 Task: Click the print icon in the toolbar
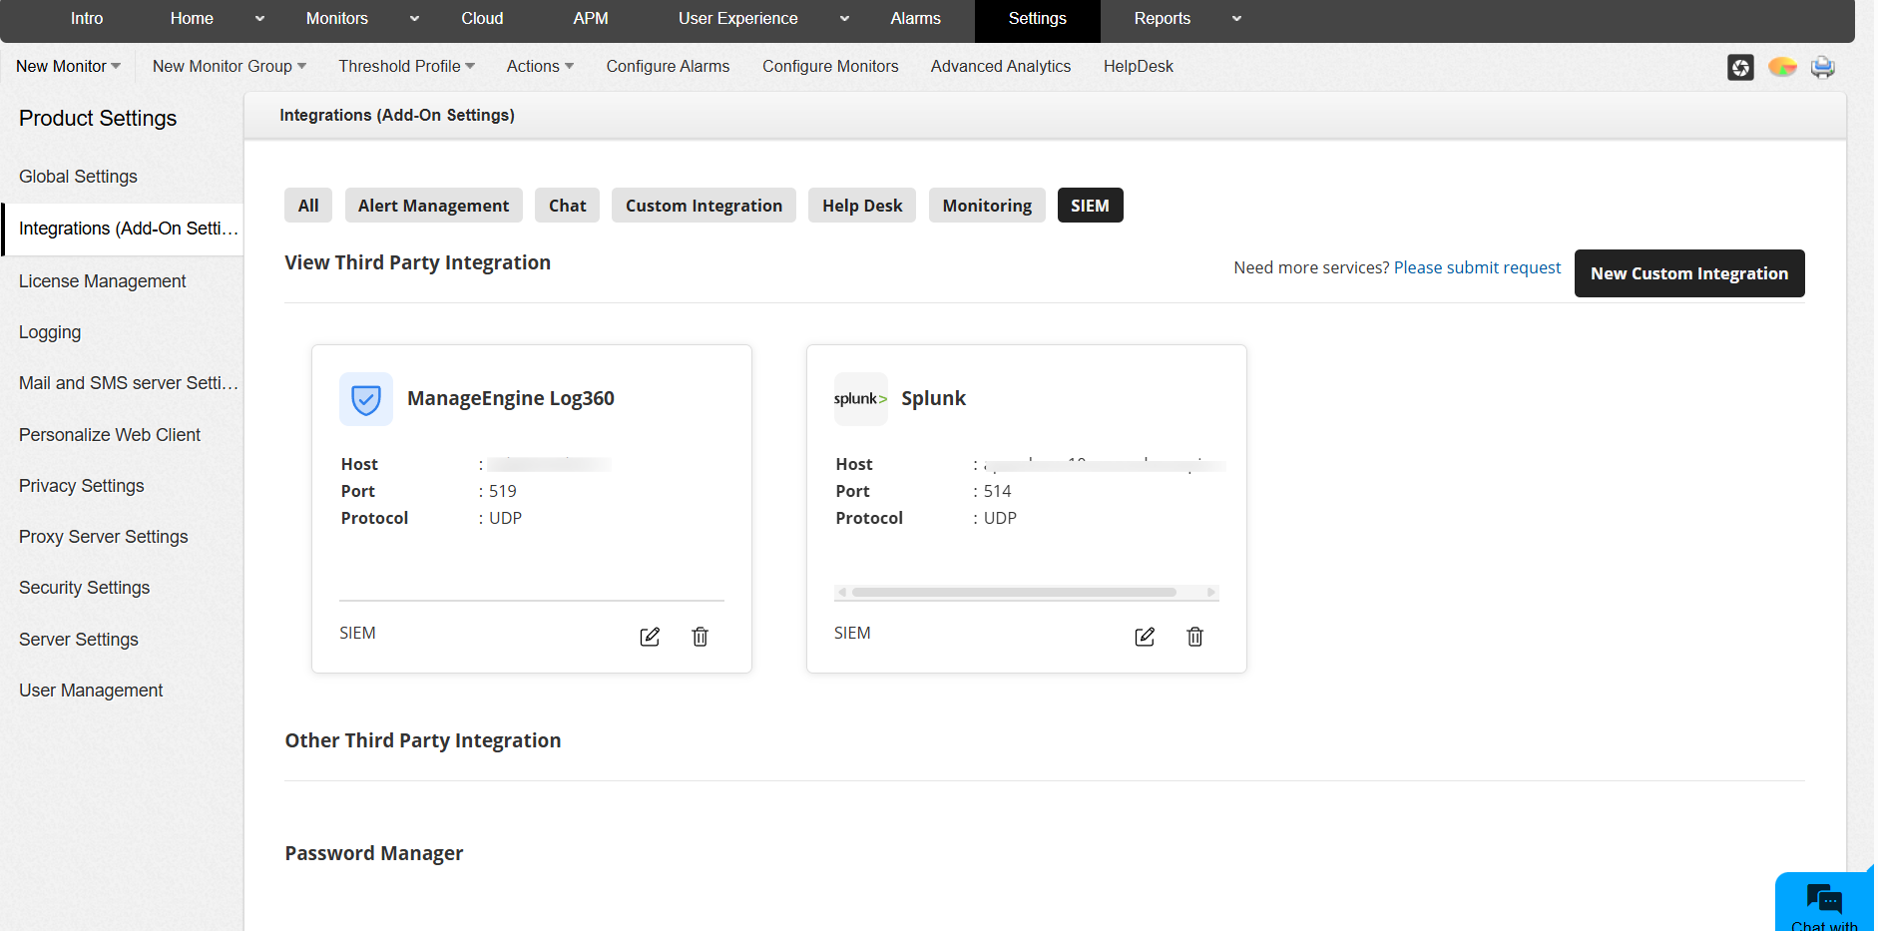pos(1822,67)
